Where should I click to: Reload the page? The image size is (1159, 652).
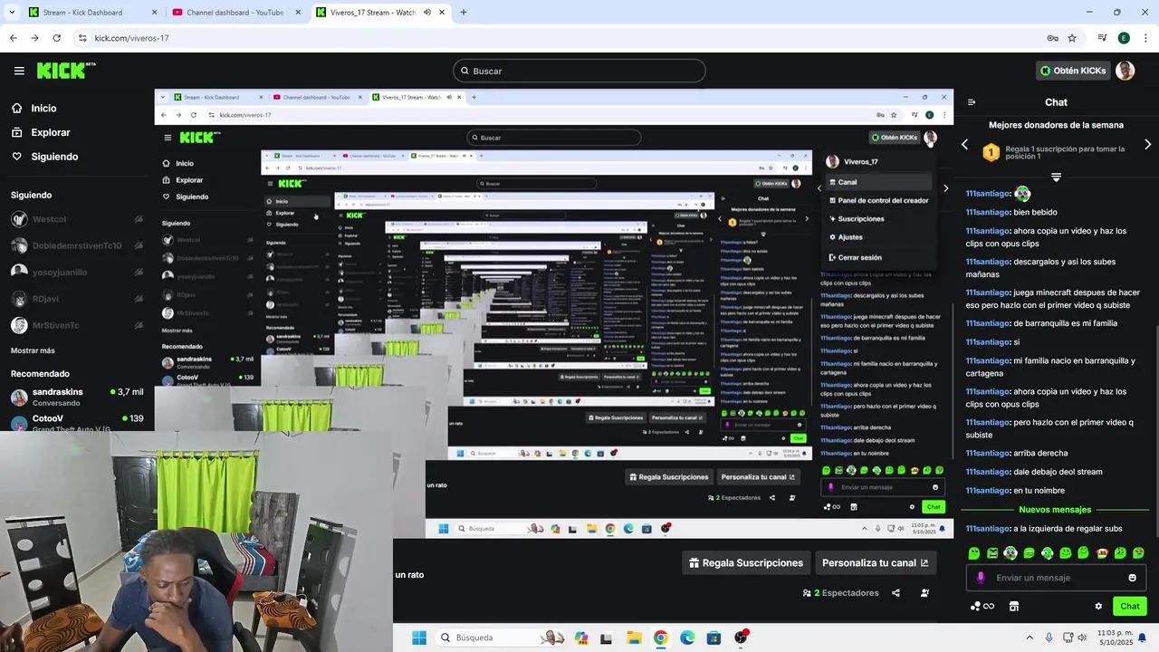click(x=56, y=38)
